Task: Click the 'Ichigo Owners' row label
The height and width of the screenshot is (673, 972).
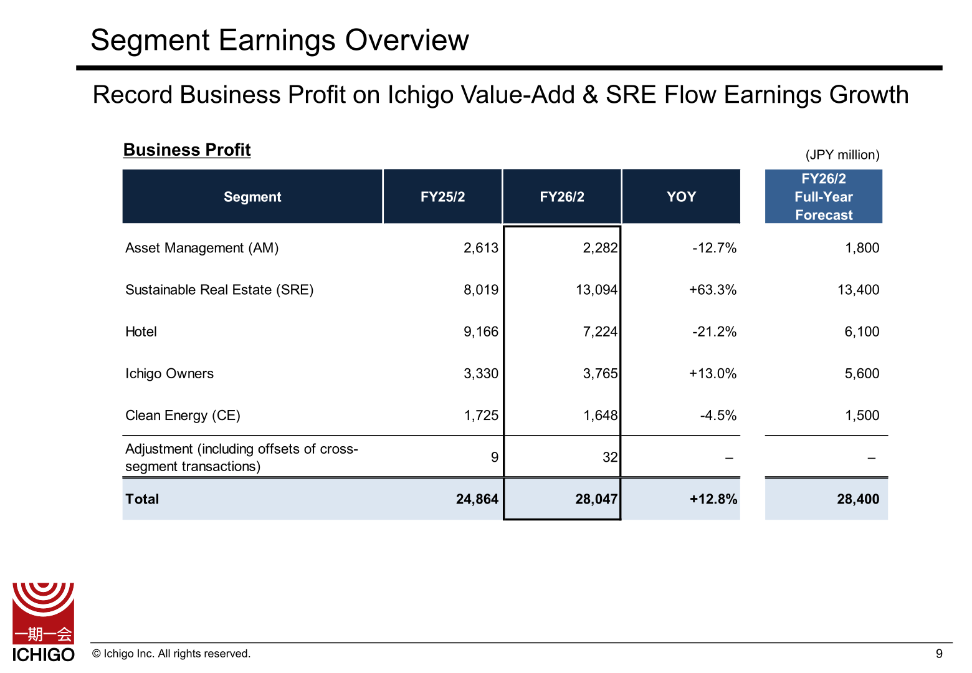Action: [169, 373]
